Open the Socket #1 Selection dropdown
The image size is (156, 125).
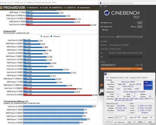121,118
